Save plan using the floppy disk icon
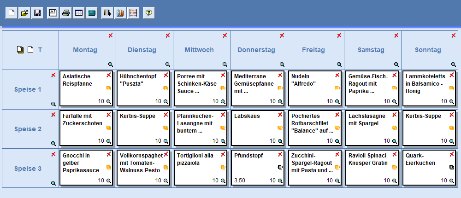The image size is (461, 198). tap(37, 13)
